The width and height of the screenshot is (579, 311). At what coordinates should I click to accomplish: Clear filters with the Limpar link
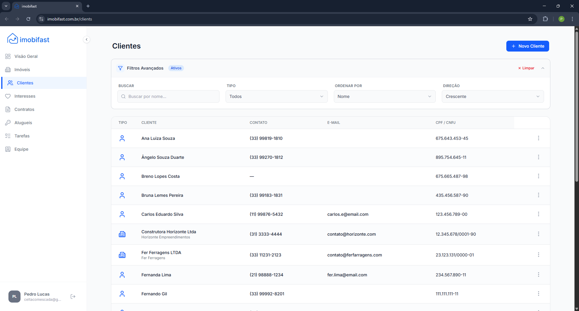(526, 68)
